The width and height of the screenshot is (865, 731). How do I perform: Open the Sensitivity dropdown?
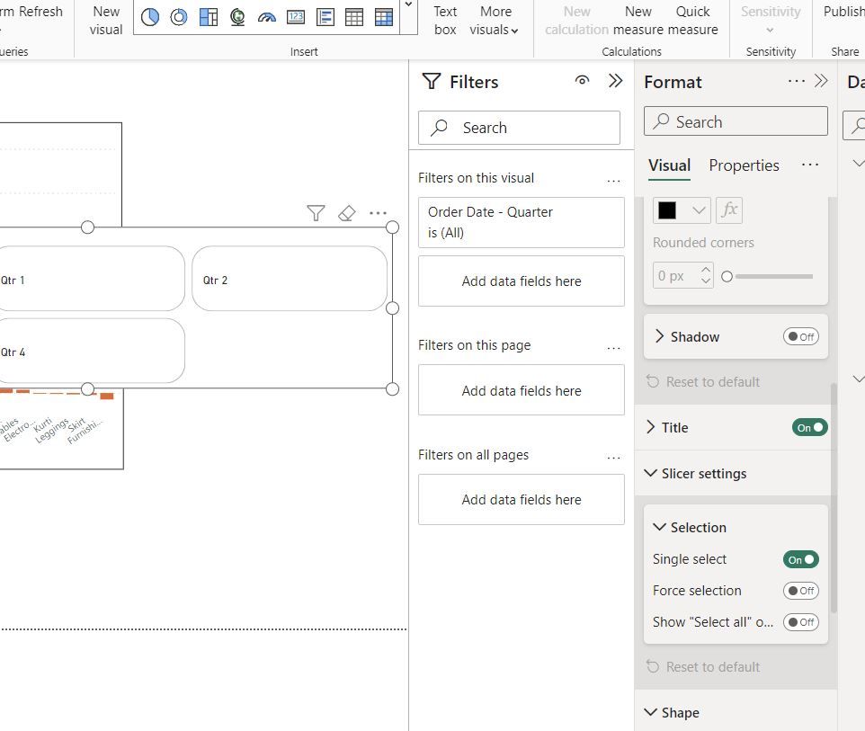(771, 21)
